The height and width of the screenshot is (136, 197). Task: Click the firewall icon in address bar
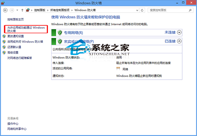(28, 10)
